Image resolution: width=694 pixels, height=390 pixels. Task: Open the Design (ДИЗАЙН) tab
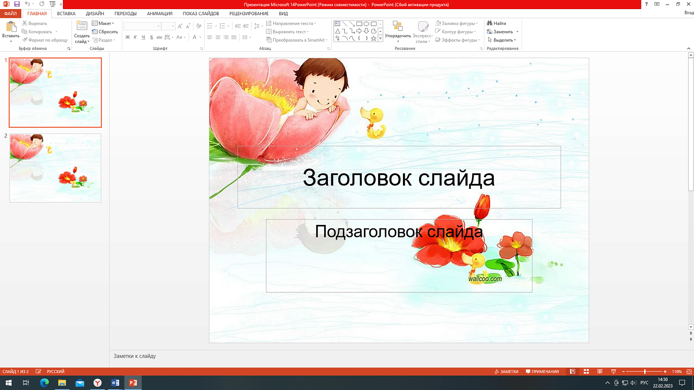point(95,13)
